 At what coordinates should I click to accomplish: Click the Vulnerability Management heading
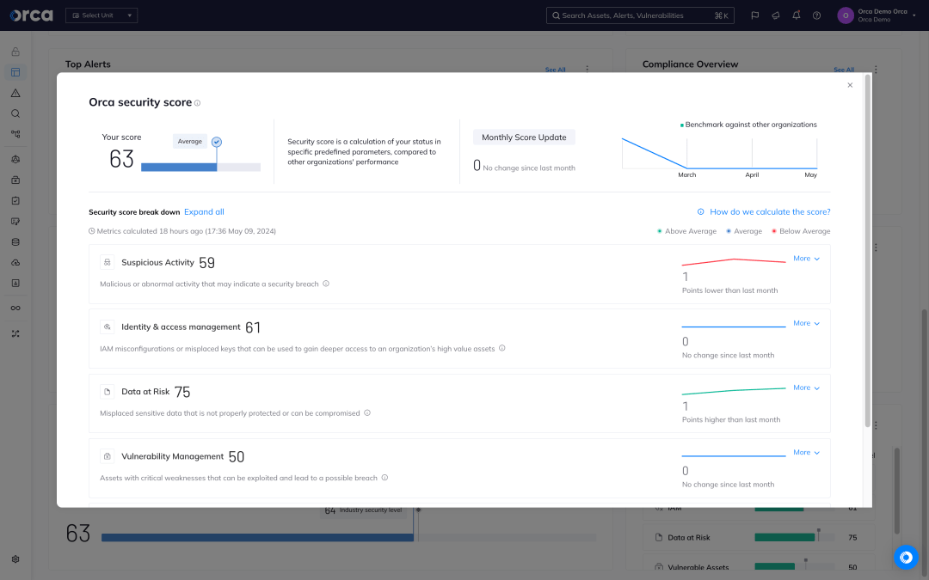pos(172,456)
